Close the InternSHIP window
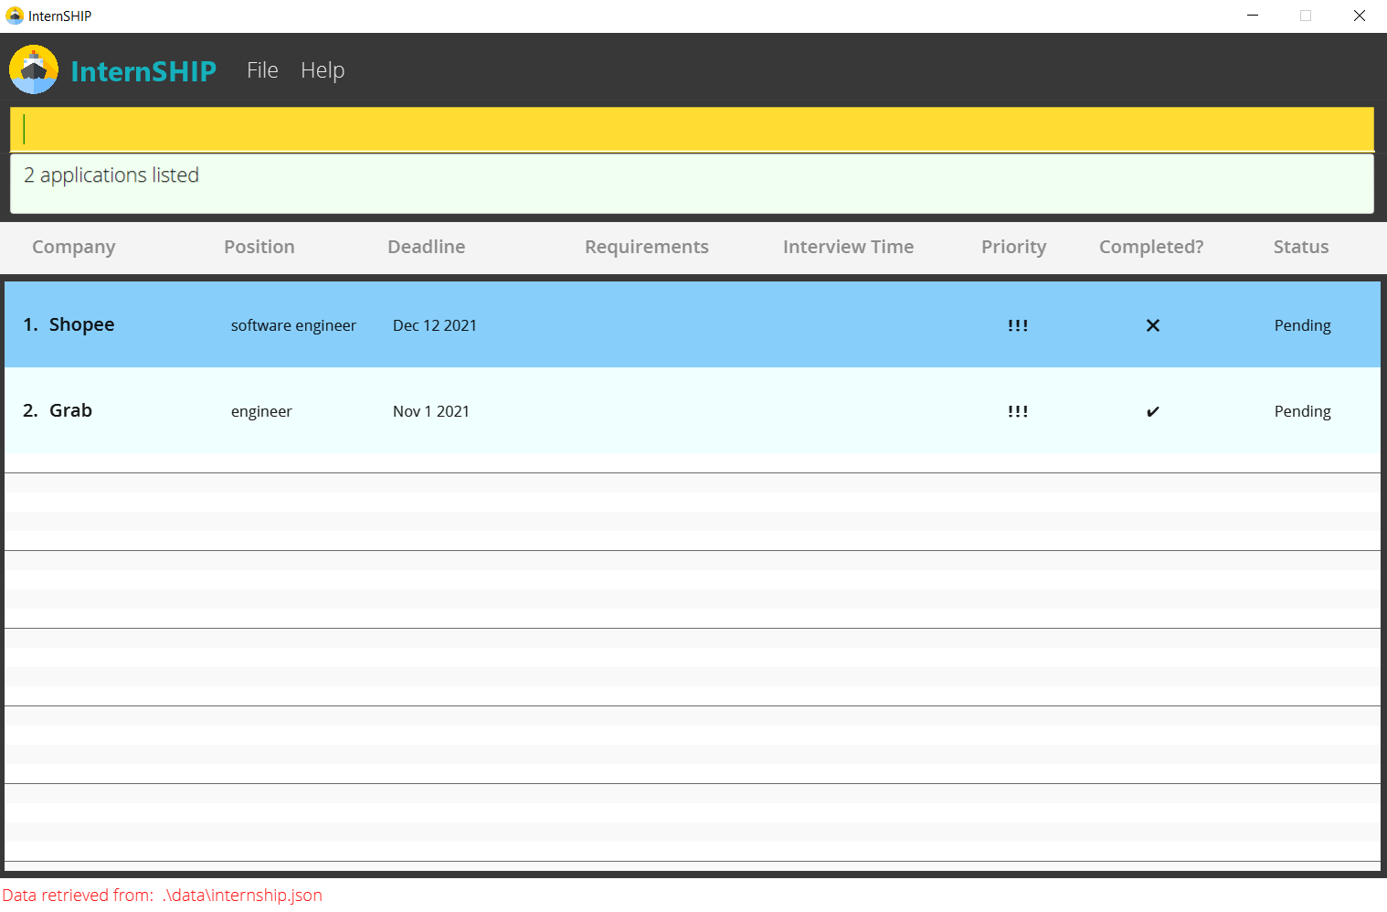This screenshot has width=1387, height=912. 1360,16
